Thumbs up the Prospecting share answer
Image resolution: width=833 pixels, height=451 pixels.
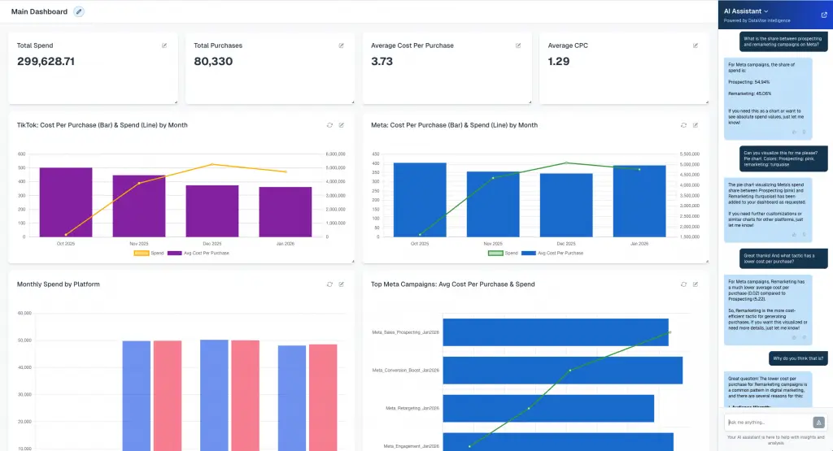point(795,132)
